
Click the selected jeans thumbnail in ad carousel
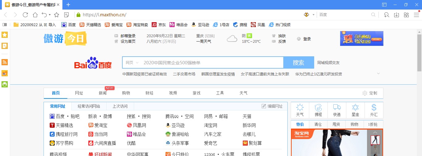(375, 140)
